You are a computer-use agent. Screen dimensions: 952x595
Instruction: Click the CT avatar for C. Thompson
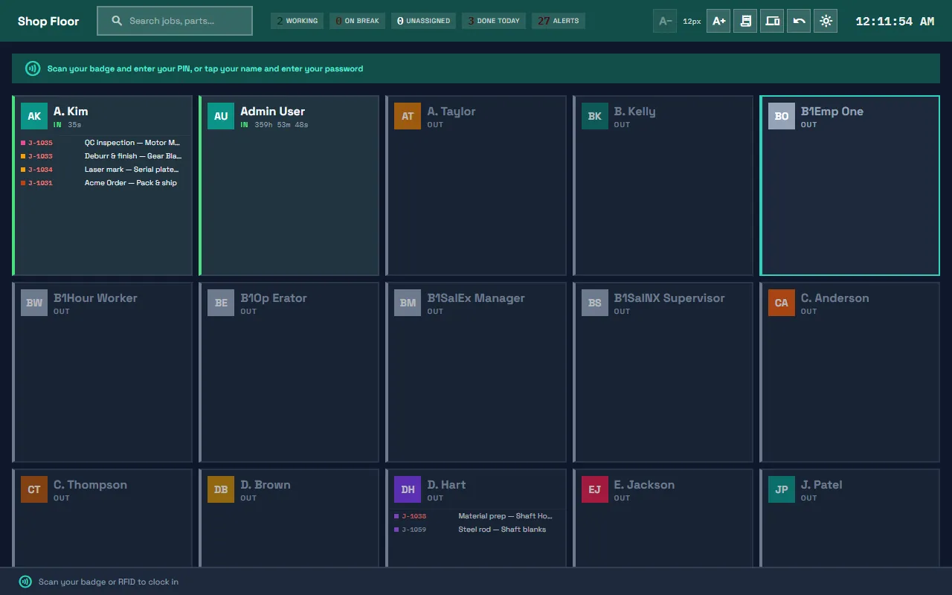[x=34, y=489]
